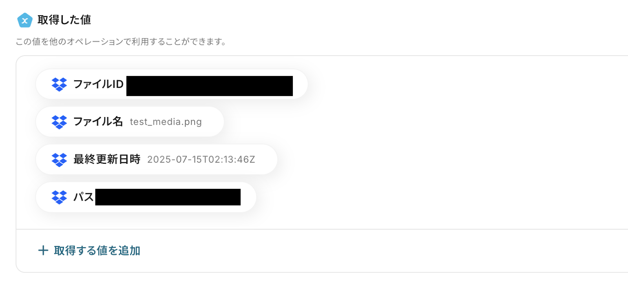Click the redacted パス value

coord(168,197)
